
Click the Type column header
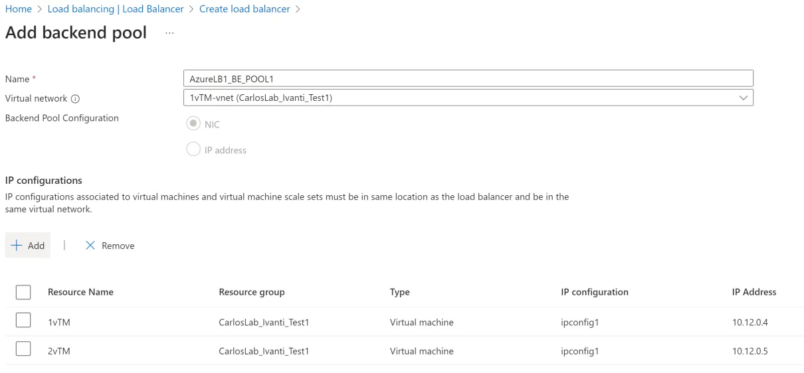point(400,292)
